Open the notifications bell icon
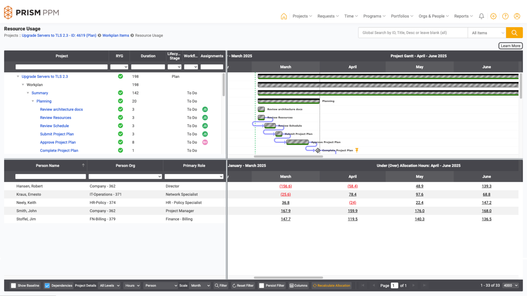The height and width of the screenshot is (296, 527). tap(481, 16)
